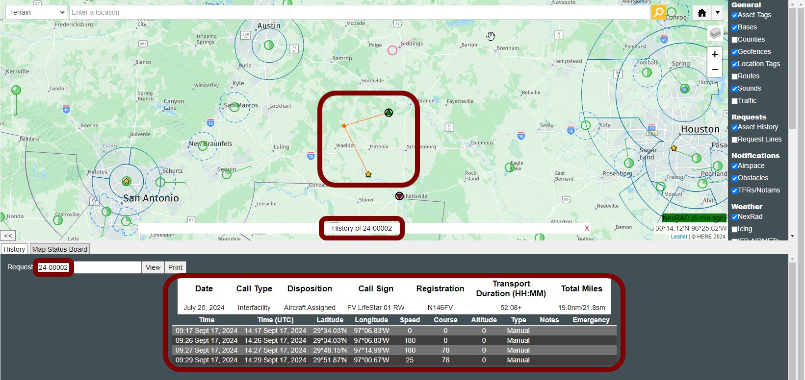
Task: Click the history panel scrollbar up arrow
Action: coord(792,258)
